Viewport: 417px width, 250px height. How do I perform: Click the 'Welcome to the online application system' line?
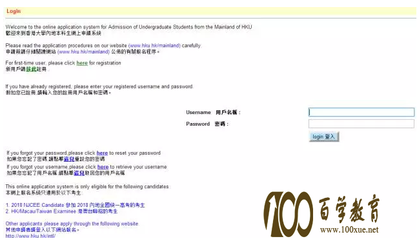(128, 27)
